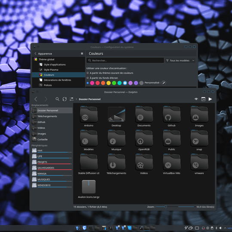Screen dimensions: 232x232
Task: Open the MUSIQUES drive in Périphériques
Action: tap(52, 180)
